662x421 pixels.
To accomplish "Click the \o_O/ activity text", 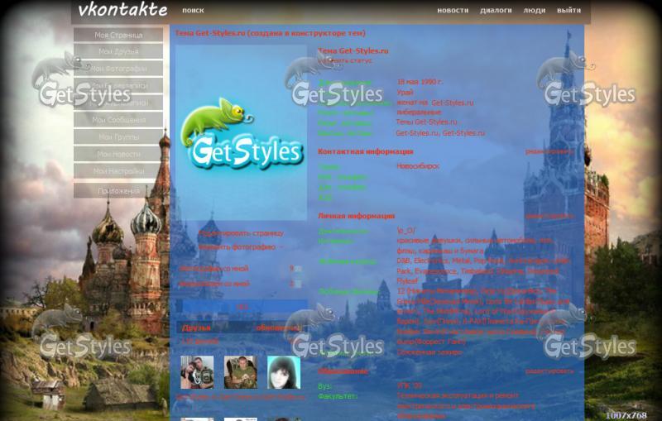I will (x=405, y=230).
